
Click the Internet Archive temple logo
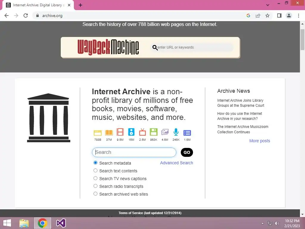tap(49, 118)
